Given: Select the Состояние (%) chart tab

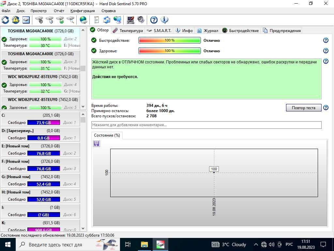Looking at the screenshot, I should point(107,135).
